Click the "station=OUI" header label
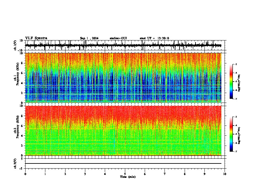 pos(118,38)
